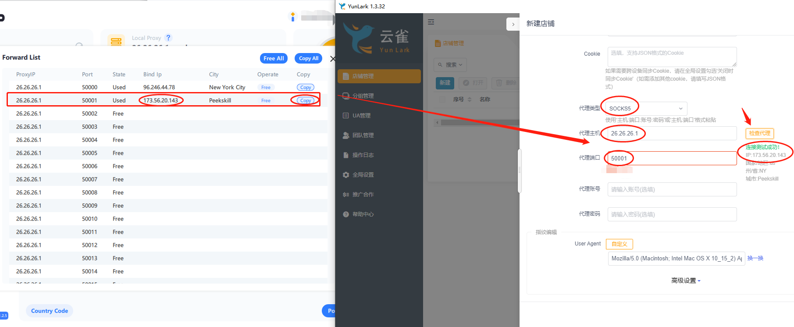Screen dimensions: 794x327
Task: Click 全局设置 gear icon
Action: coord(346,175)
